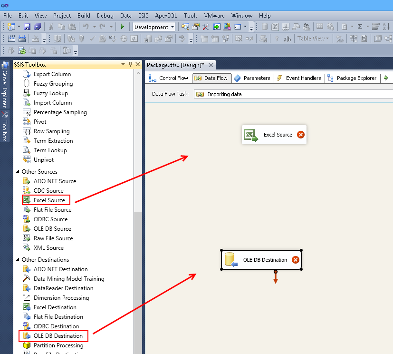Open the Event Handlers tab

[x=299, y=78]
